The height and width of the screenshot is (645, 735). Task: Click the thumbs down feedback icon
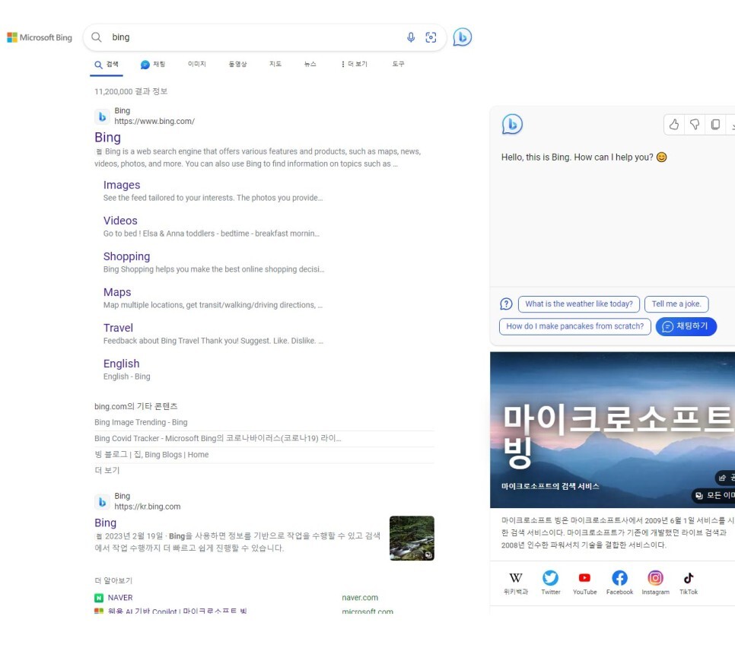pyautogui.click(x=695, y=124)
